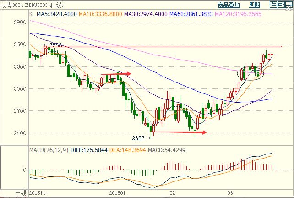Open the 商品叠加 overlay link
294x198 pixels.
click(x=229, y=5)
